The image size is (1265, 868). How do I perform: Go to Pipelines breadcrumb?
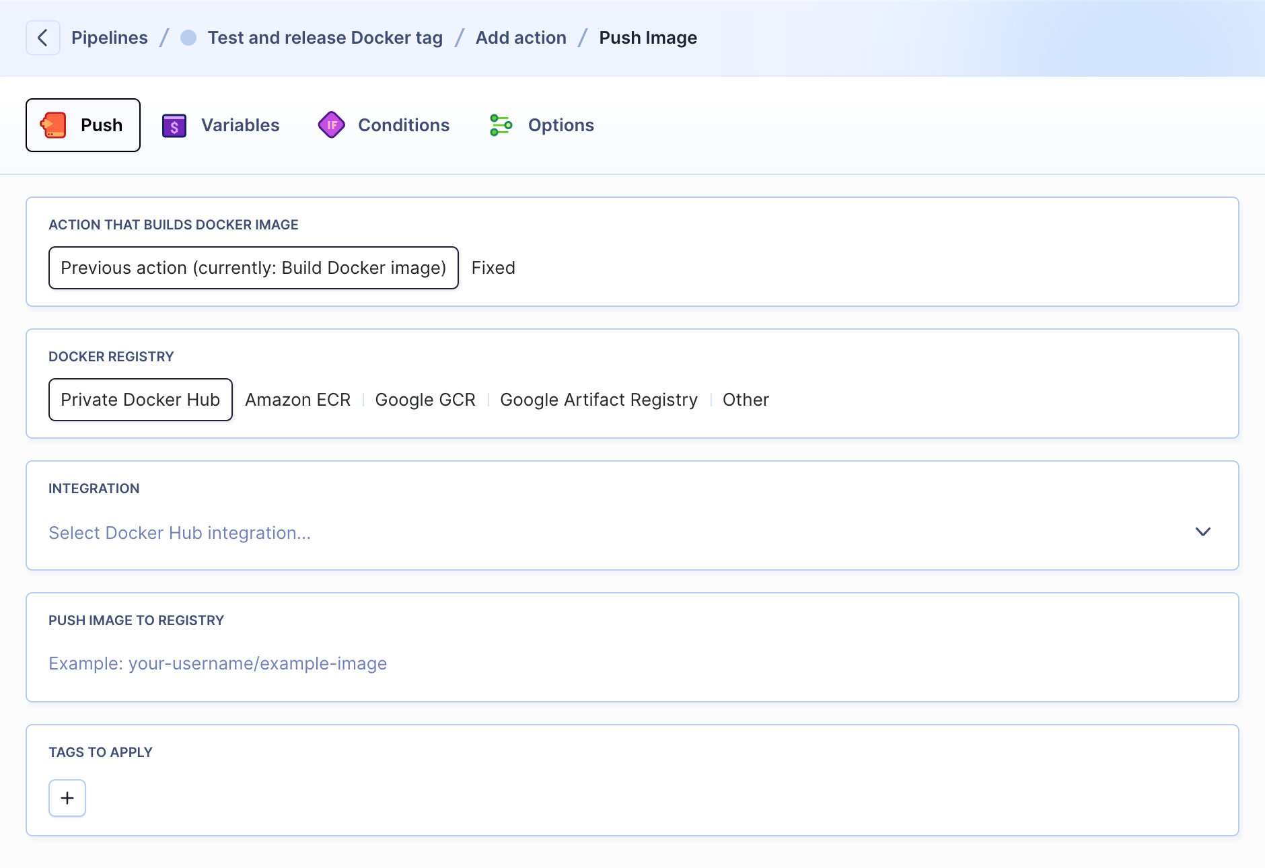tap(110, 38)
